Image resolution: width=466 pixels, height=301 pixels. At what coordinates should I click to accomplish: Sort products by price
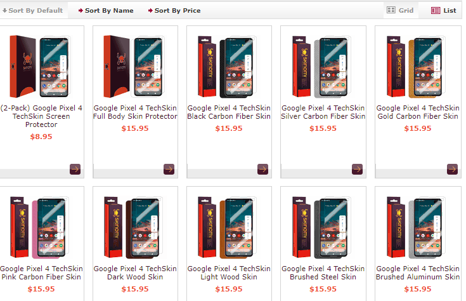coord(174,11)
